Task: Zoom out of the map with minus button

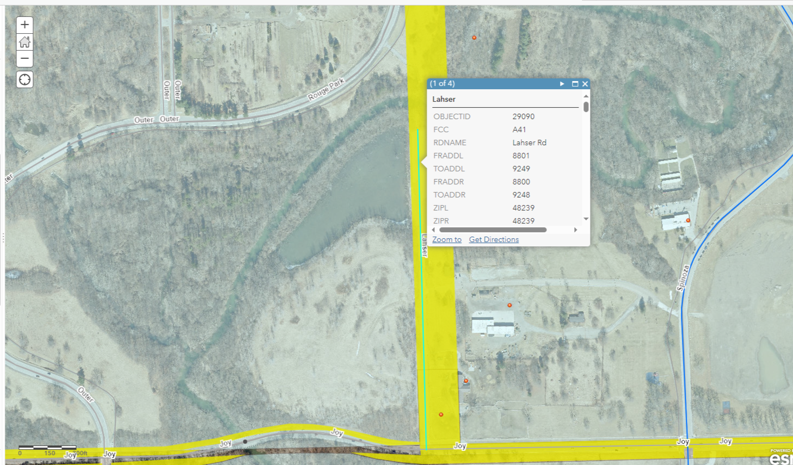Action: tap(24, 59)
